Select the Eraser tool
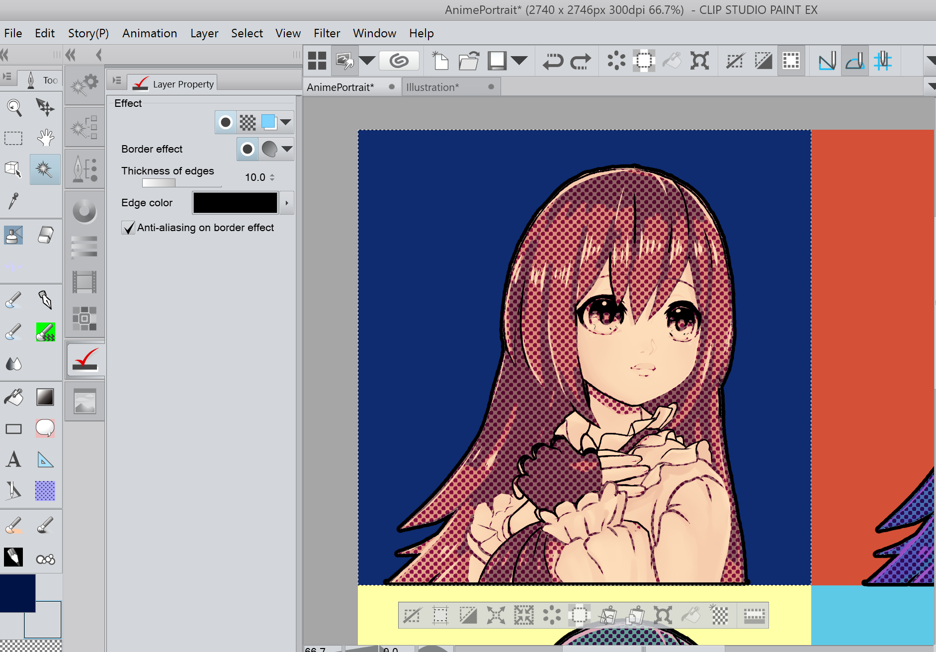Image resolution: width=936 pixels, height=652 pixels. tap(45, 235)
